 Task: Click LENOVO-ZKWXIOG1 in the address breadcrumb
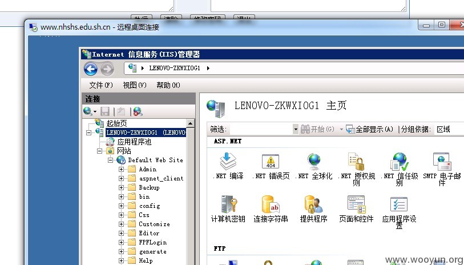(x=175, y=68)
